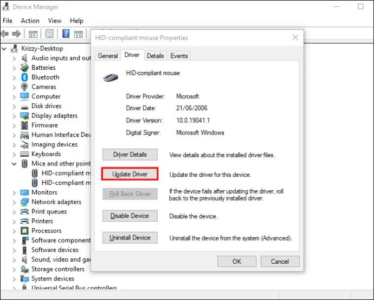This screenshot has height=300, width=374.
Task: Expand the Software devices category
Action: coord(14,250)
